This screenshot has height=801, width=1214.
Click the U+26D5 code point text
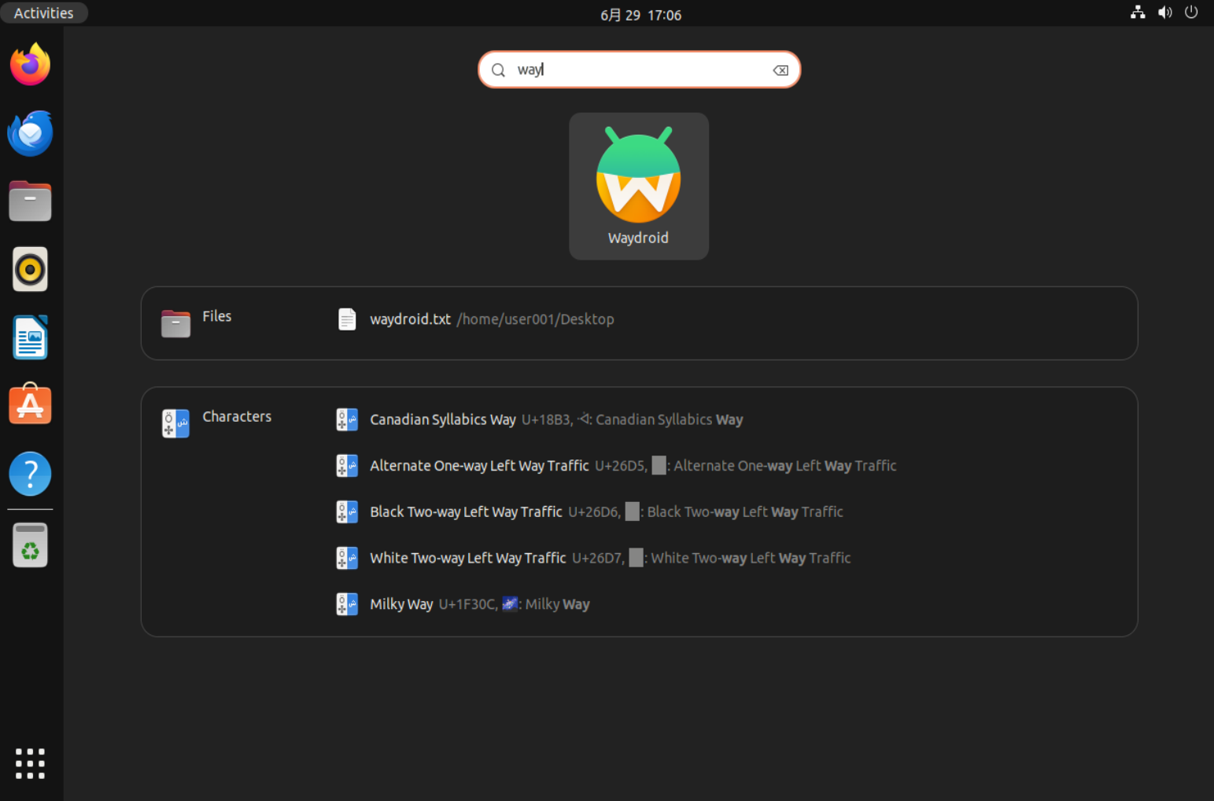620,466
